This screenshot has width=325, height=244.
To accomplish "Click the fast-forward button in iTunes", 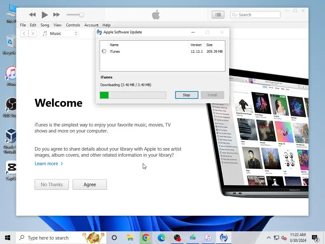I will pos(56,15).
